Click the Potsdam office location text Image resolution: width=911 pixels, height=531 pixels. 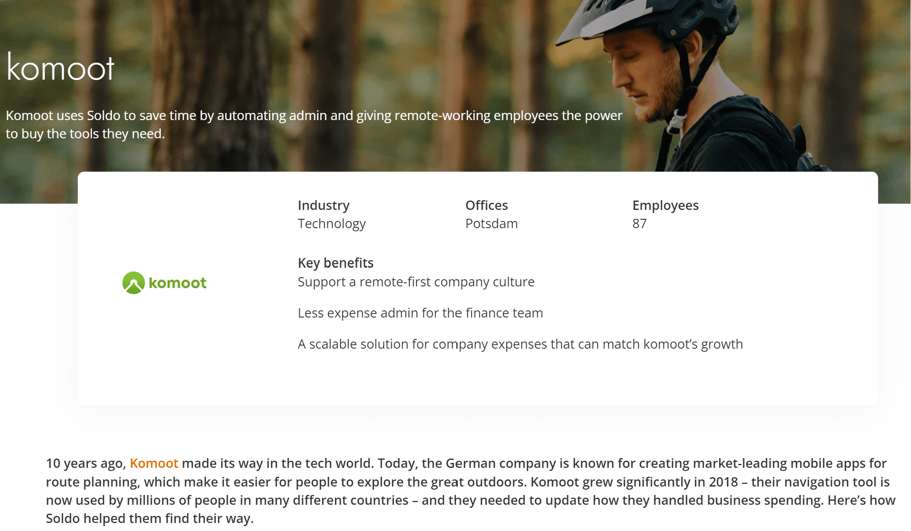(491, 223)
